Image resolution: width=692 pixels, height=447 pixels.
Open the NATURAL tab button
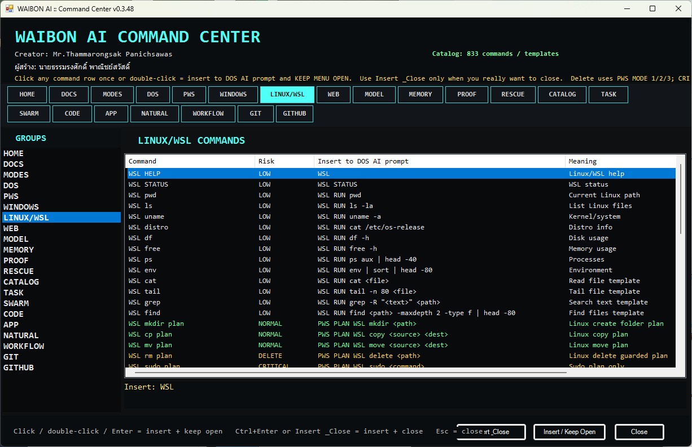(155, 114)
